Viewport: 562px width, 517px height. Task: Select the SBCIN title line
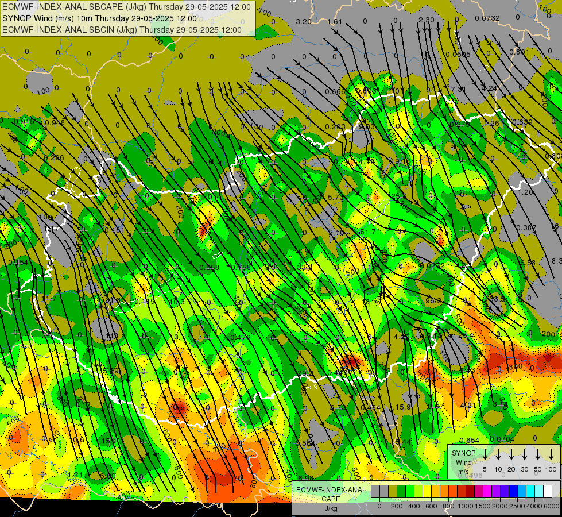pyautogui.click(x=122, y=30)
